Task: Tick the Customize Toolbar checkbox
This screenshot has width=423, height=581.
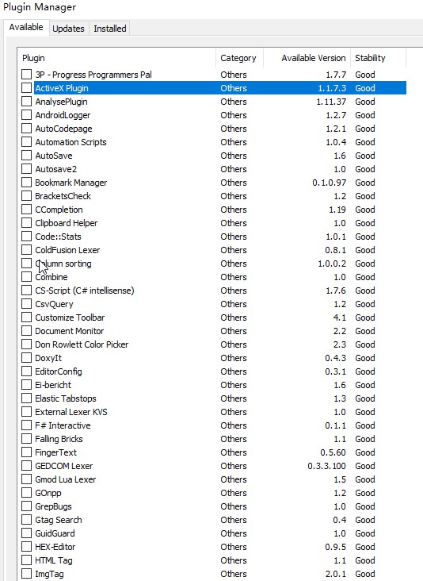Action: [x=26, y=317]
